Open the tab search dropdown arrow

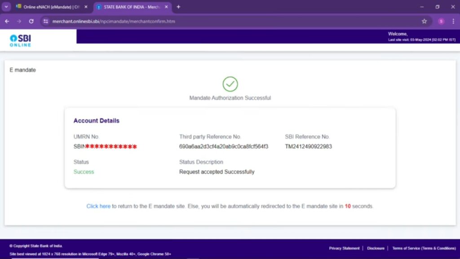click(6, 7)
